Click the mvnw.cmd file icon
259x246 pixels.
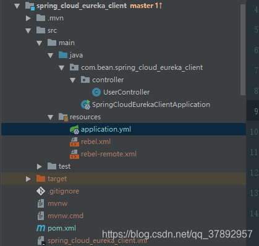41,216
